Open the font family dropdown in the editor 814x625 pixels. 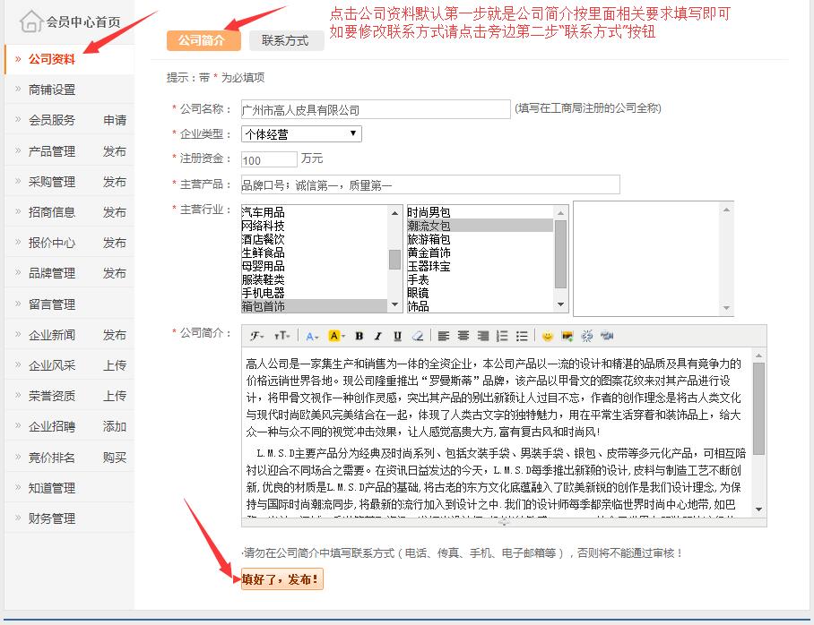click(257, 336)
